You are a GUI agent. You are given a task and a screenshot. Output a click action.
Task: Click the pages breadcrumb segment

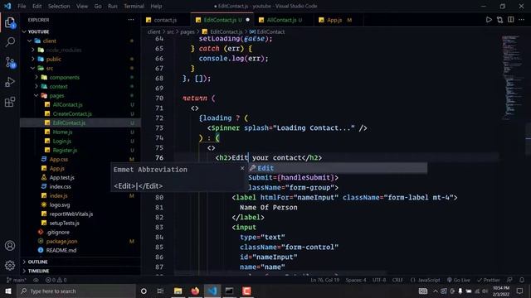(x=188, y=31)
